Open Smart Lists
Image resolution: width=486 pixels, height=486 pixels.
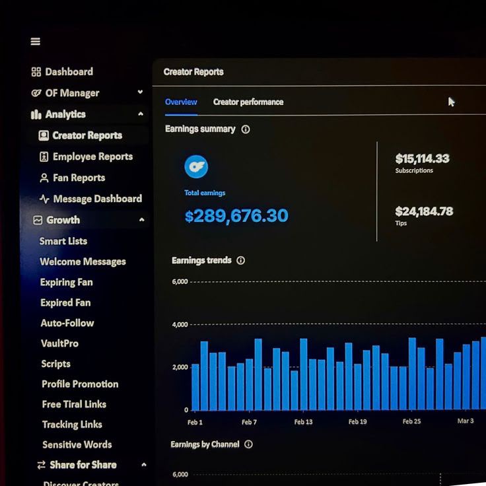[63, 241]
